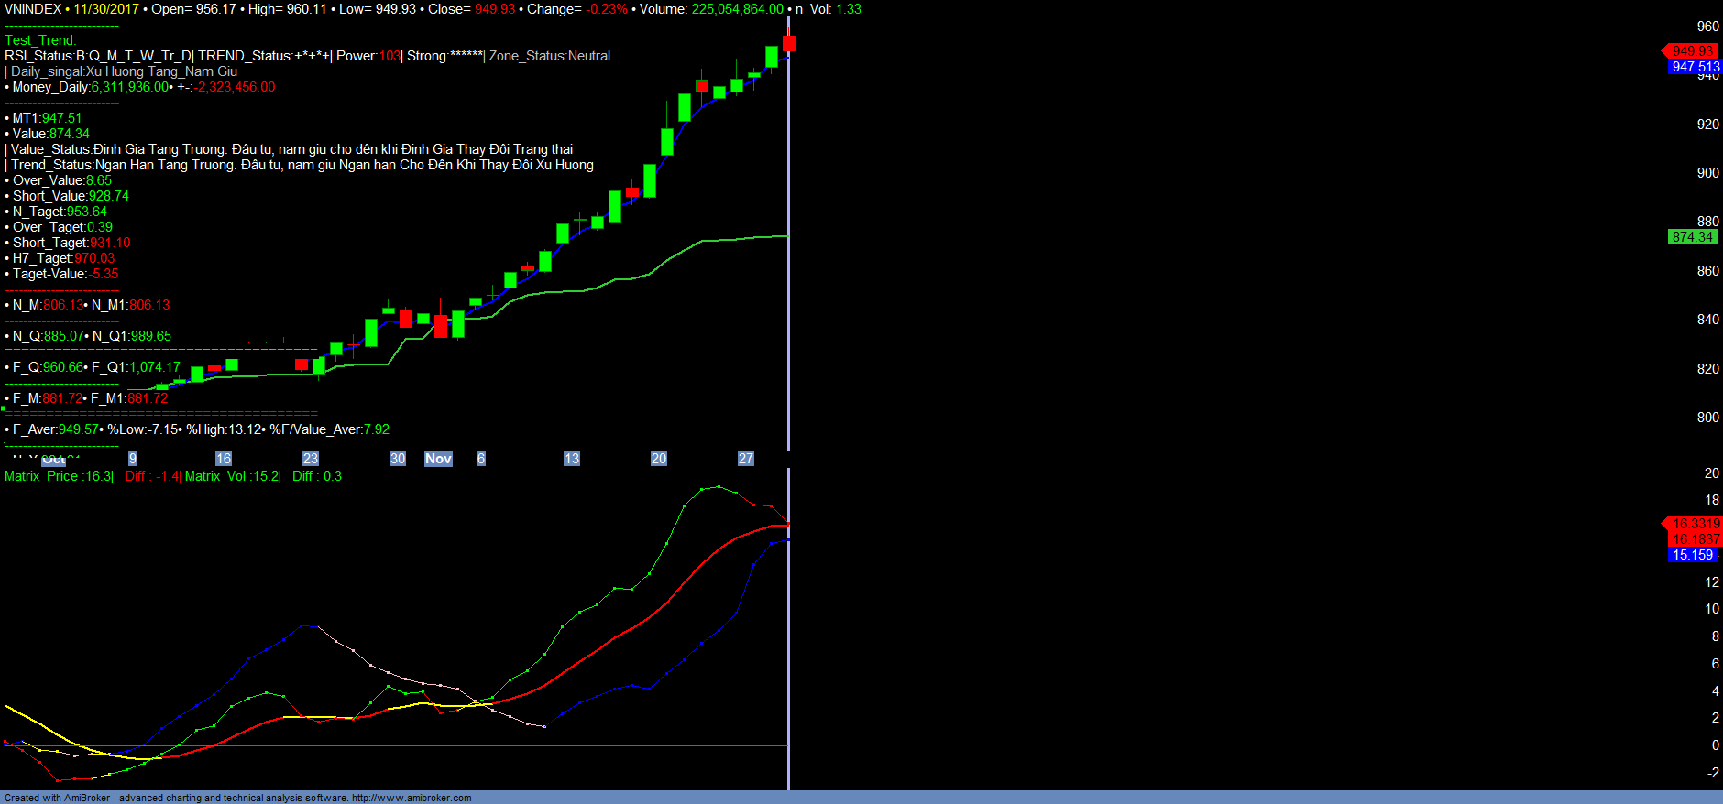Viewport: 1723px width, 804px height.
Task: Select date marker 16 on the time axis
Action: point(223,459)
